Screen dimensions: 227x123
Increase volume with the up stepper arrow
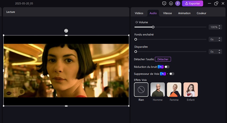coord(220,26)
